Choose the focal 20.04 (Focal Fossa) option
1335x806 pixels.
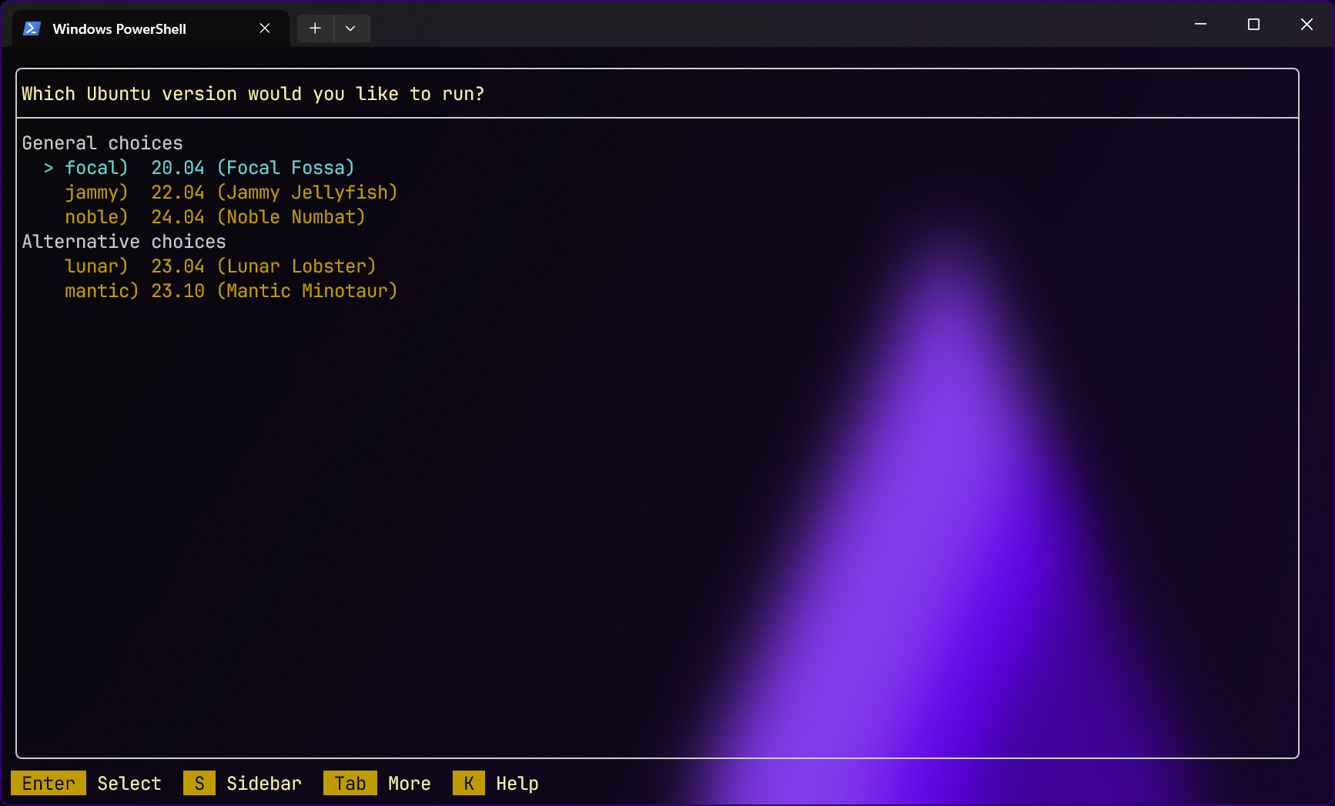[209, 168]
